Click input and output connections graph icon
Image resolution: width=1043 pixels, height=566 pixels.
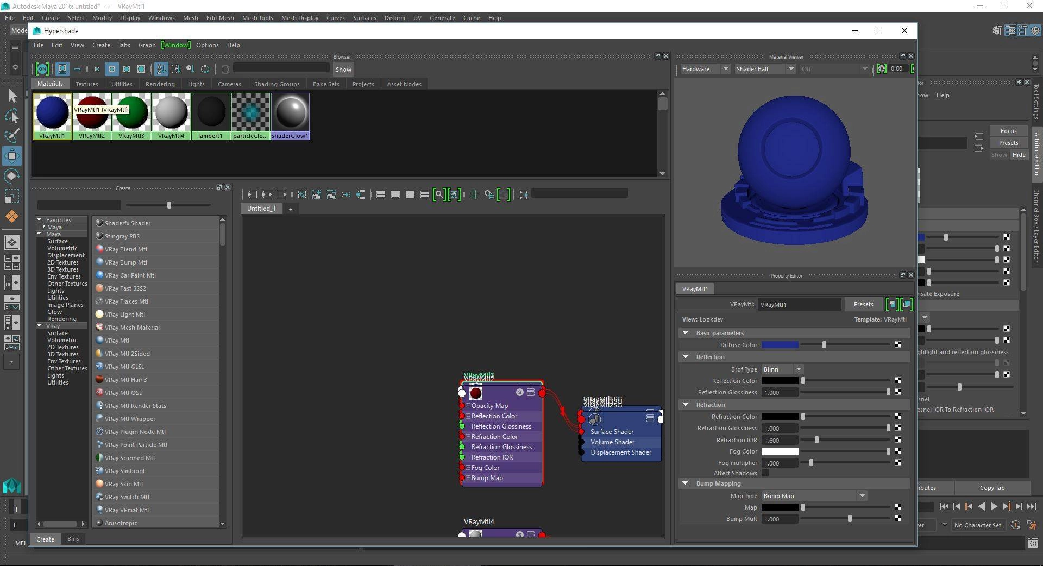pyautogui.click(x=267, y=194)
